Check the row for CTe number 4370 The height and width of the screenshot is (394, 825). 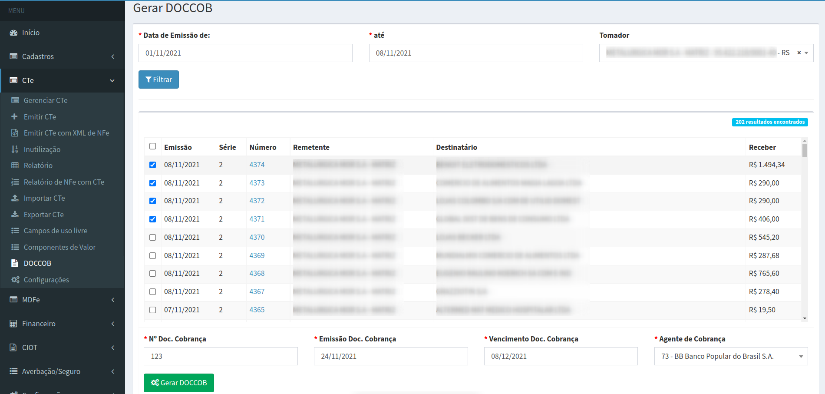tap(152, 237)
